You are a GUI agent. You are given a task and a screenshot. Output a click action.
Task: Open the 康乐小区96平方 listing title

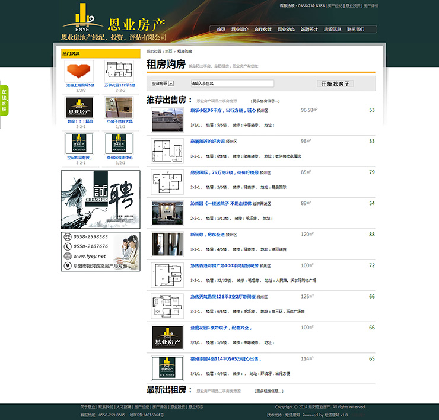[x=223, y=110]
